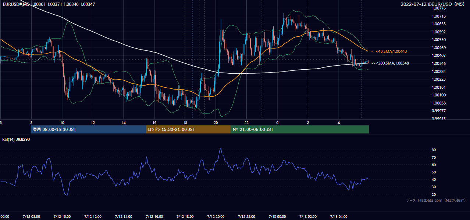Click the RSI axis label 20
470x220 pixels.
434,194
